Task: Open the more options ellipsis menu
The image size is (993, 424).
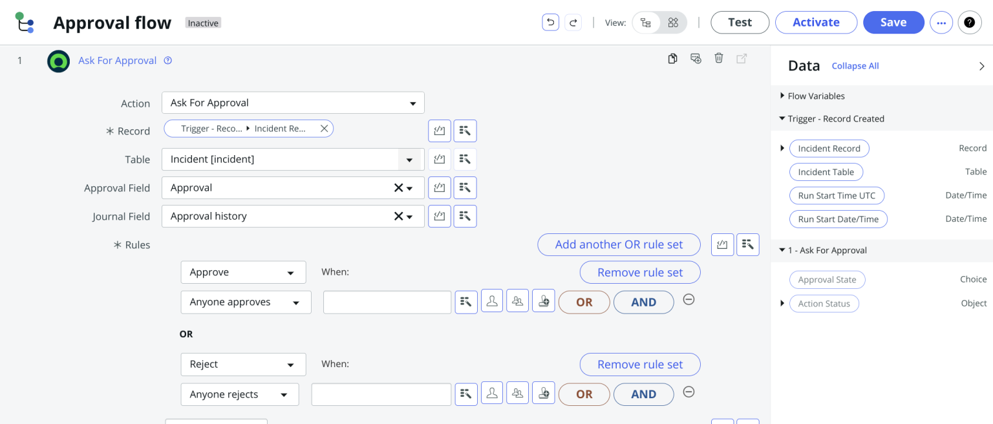Action: [941, 22]
